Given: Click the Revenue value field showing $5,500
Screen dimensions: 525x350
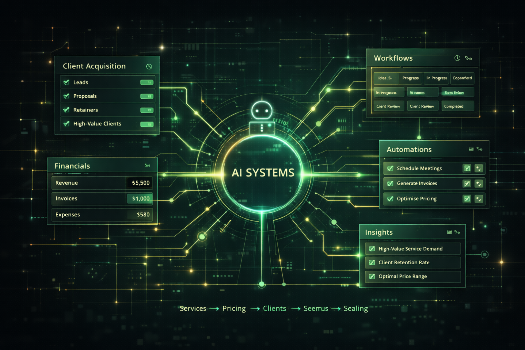Looking at the screenshot, I should click(x=140, y=183).
